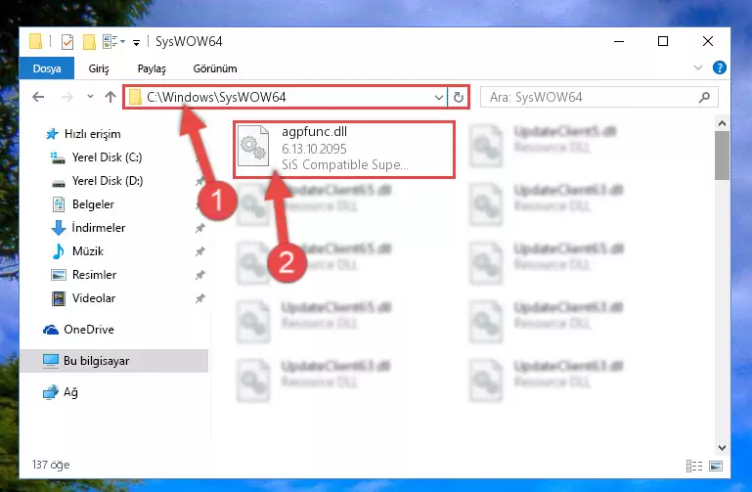Click the pin icon next to Yerel Disk (D:)

click(200, 181)
